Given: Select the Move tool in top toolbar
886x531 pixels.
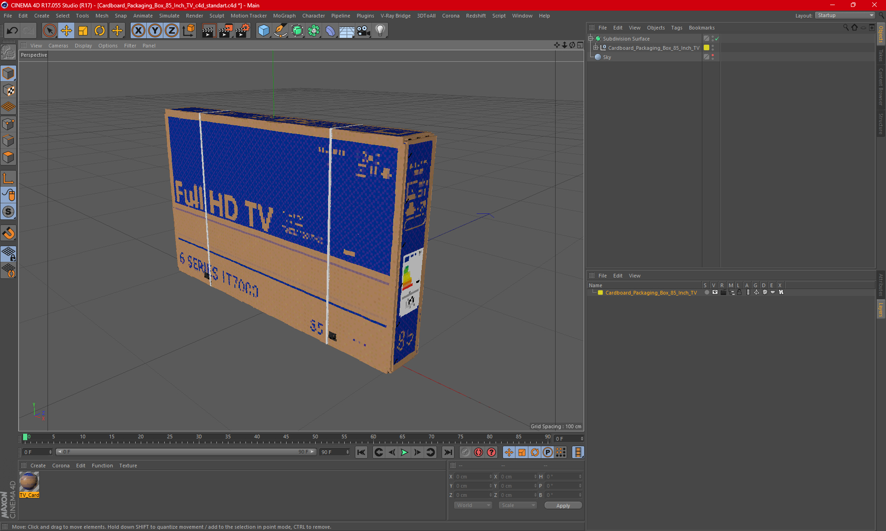Looking at the screenshot, I should (66, 31).
